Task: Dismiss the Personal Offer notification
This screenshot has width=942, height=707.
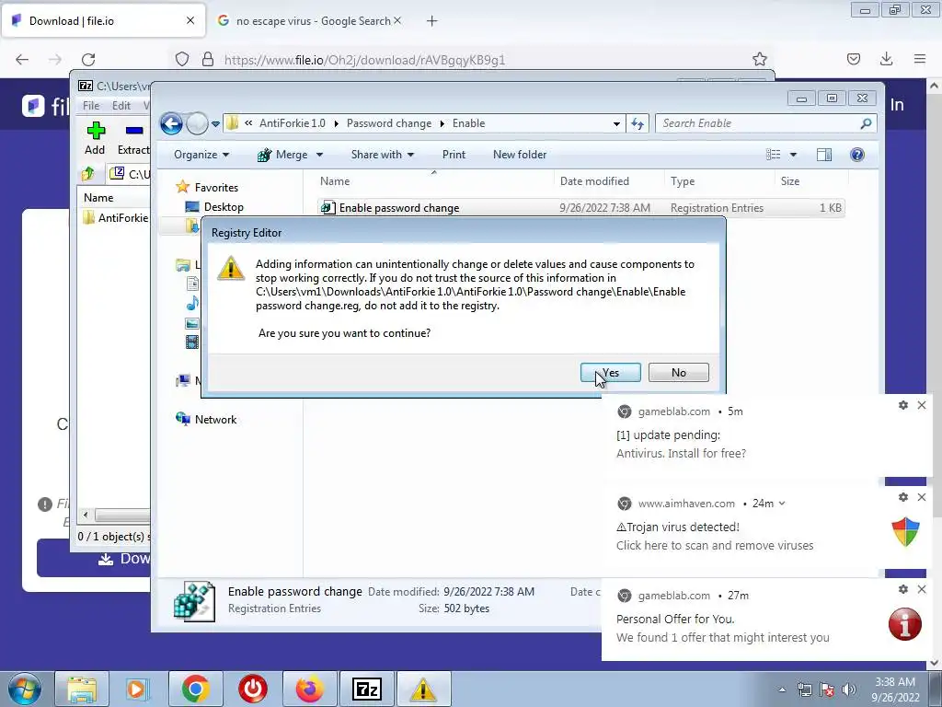Action: [x=922, y=589]
